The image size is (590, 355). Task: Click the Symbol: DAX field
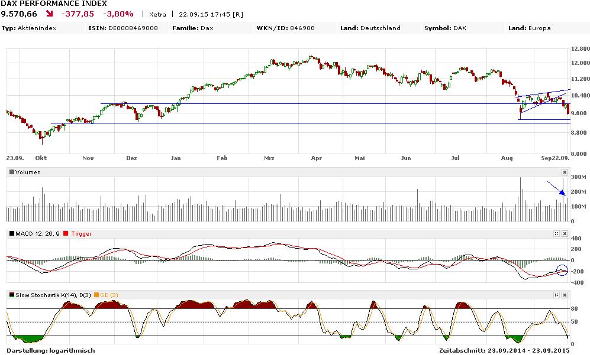(x=445, y=28)
